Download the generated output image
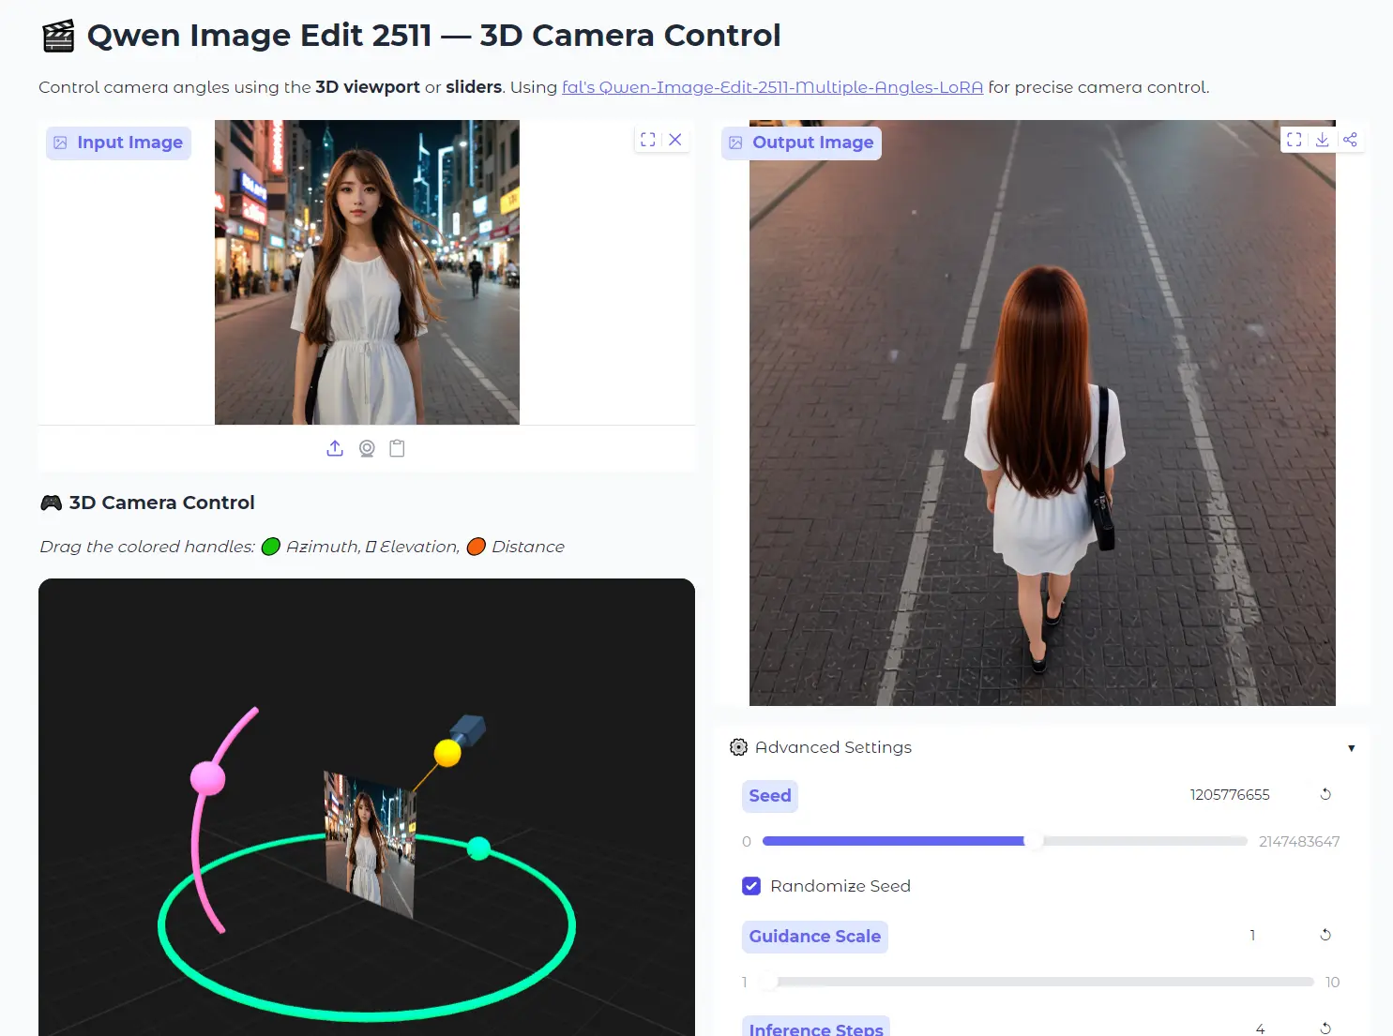Screen dimensions: 1393x1036 [x=1323, y=139]
